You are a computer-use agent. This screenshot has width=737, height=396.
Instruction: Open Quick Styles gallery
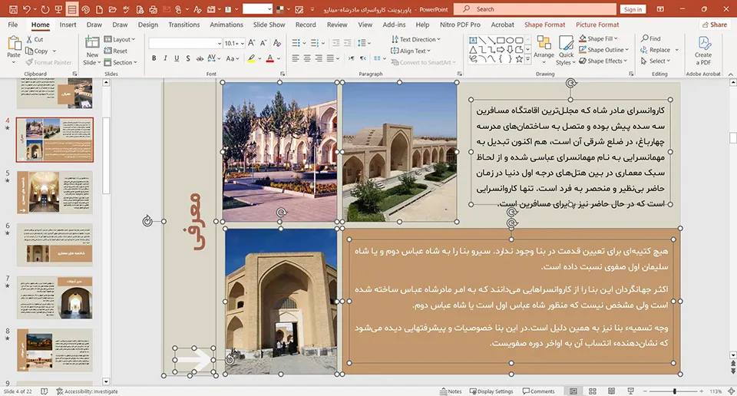[566, 50]
